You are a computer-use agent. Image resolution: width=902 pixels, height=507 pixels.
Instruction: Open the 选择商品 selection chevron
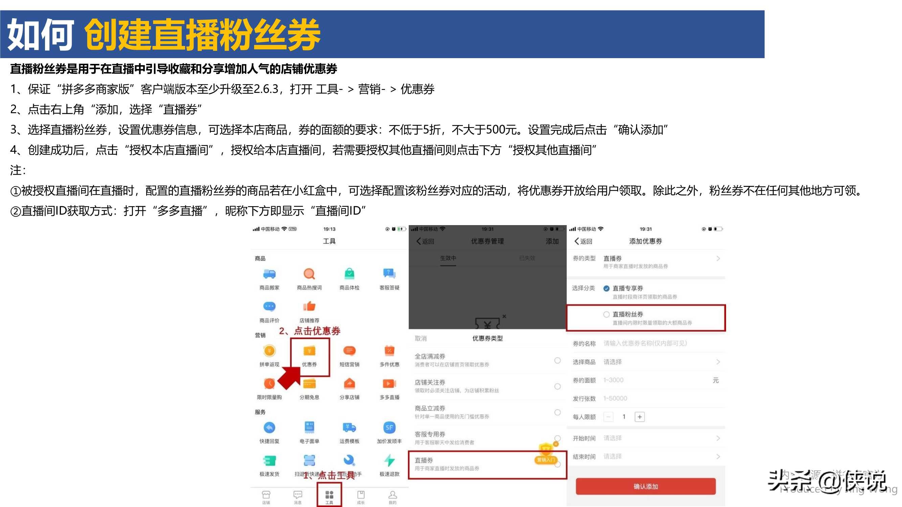pyautogui.click(x=718, y=362)
